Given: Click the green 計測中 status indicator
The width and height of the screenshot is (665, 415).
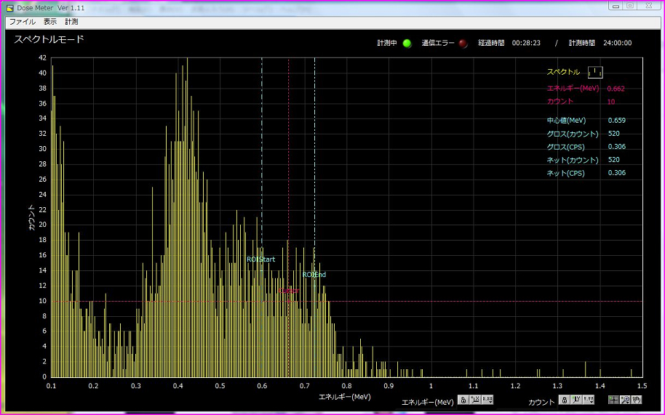Looking at the screenshot, I should point(407,43).
